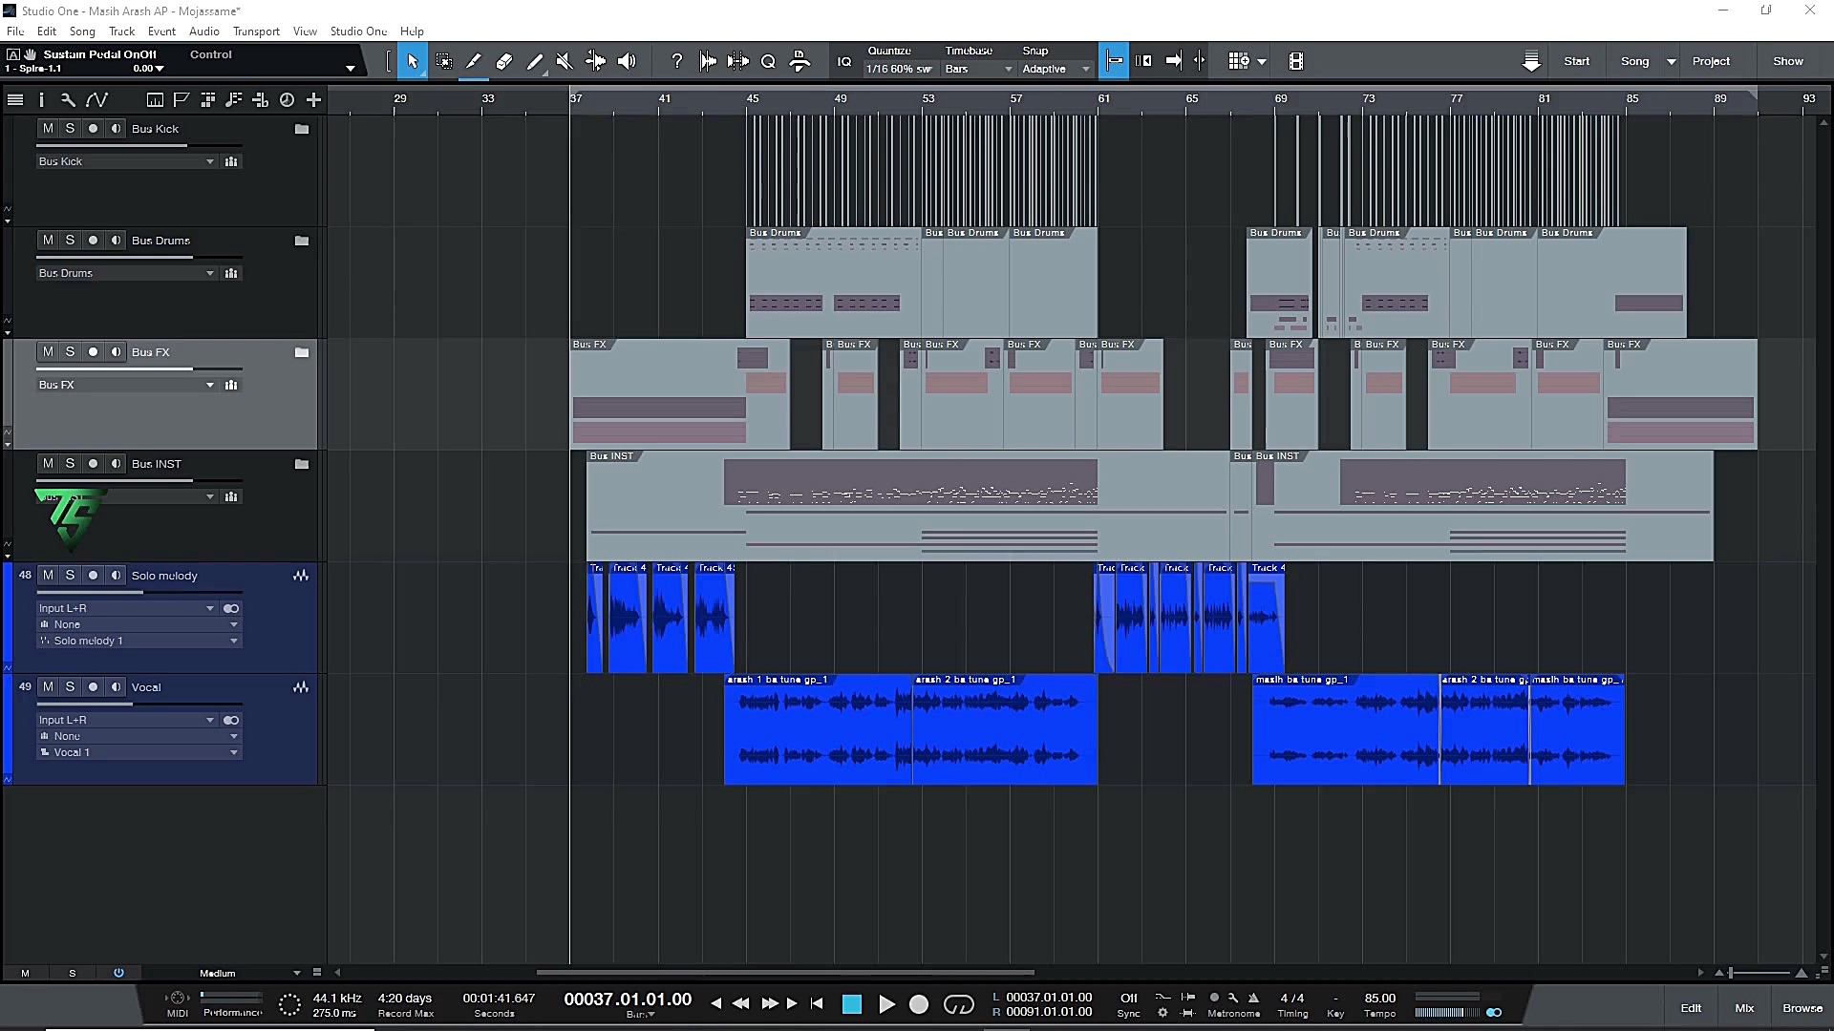This screenshot has height=1031, width=1834.
Task: Toggle the loop button in transport
Action: pyautogui.click(x=958, y=1004)
